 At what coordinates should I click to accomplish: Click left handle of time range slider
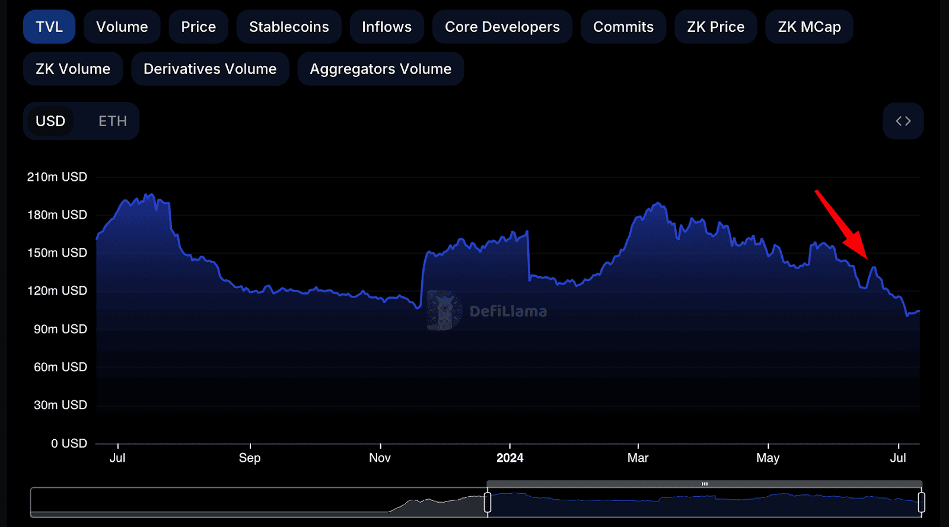pyautogui.click(x=488, y=502)
